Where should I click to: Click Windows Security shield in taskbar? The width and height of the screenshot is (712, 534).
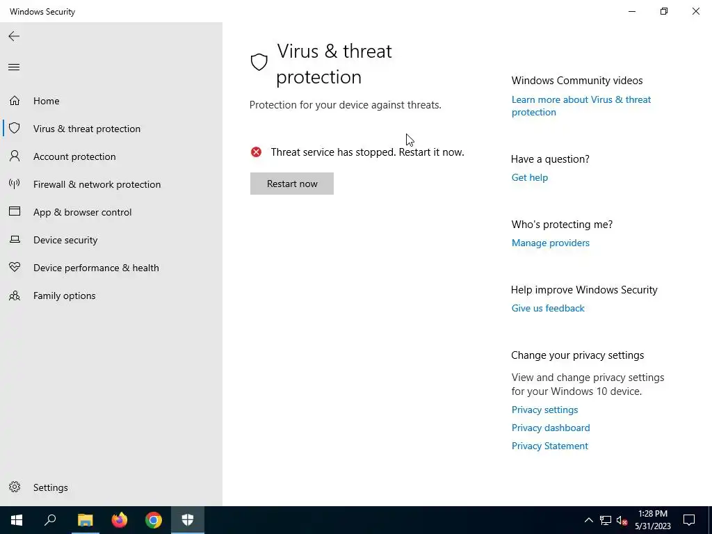click(x=188, y=520)
